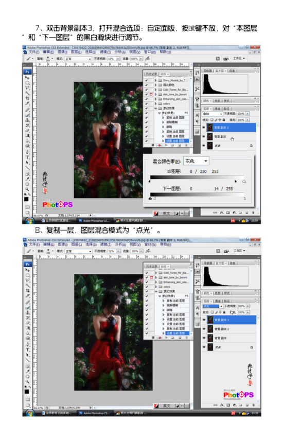Click delete layer trash icon in step 7 Layers panel

pos(253,213)
